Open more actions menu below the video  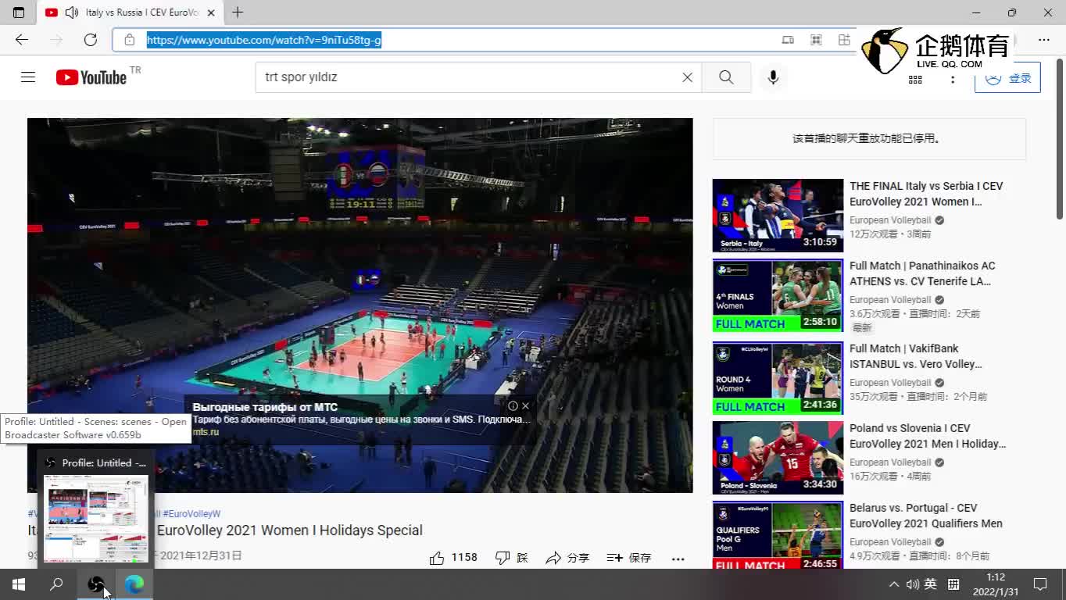tap(678, 558)
